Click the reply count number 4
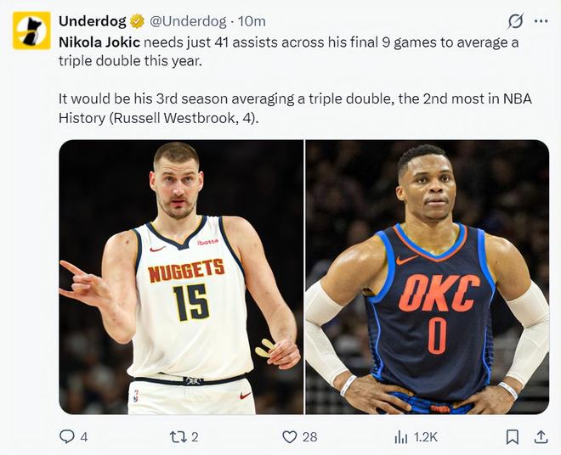The height and width of the screenshot is (455, 561). tap(83, 436)
